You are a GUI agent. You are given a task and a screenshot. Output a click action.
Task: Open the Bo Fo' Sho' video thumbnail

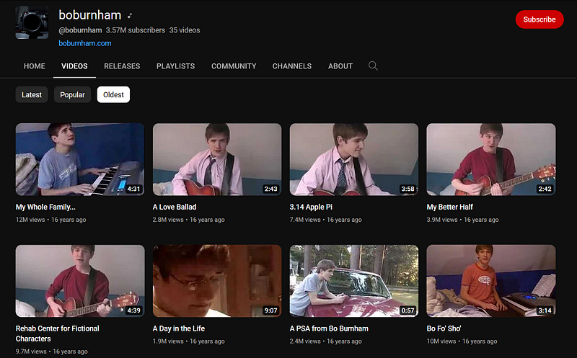point(491,281)
